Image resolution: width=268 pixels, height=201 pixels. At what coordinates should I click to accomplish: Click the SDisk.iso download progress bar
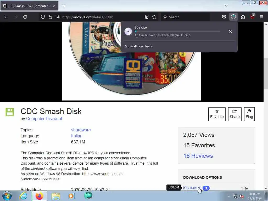click(177, 31)
